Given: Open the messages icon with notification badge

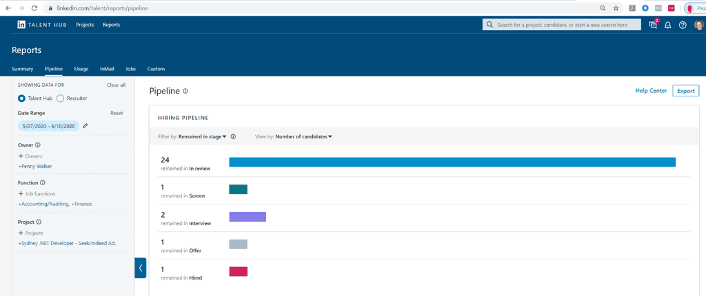Looking at the screenshot, I should 653,25.
